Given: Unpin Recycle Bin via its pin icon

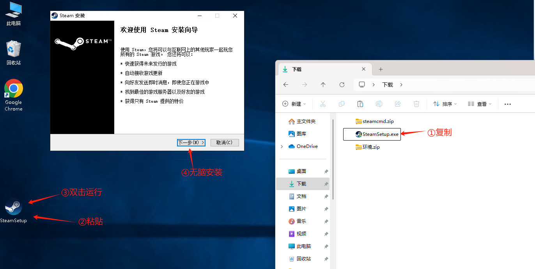Looking at the screenshot, I should click(x=326, y=259).
